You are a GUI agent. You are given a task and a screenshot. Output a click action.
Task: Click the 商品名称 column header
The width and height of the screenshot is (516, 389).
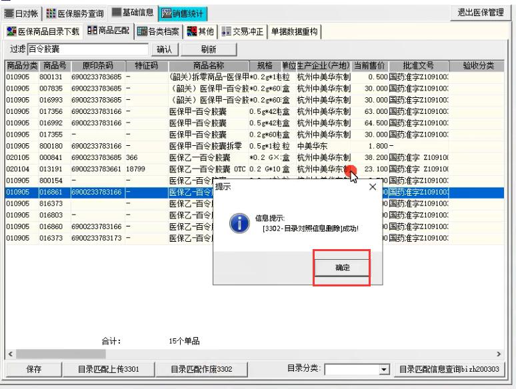pyautogui.click(x=209, y=66)
